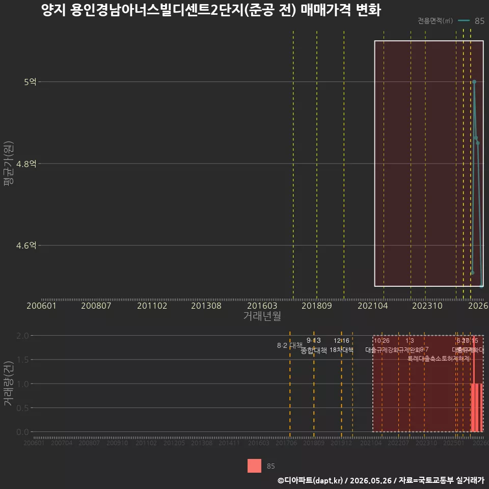
Task: Click the 12·16 dashed line in volume chart
Action: pos(341,384)
